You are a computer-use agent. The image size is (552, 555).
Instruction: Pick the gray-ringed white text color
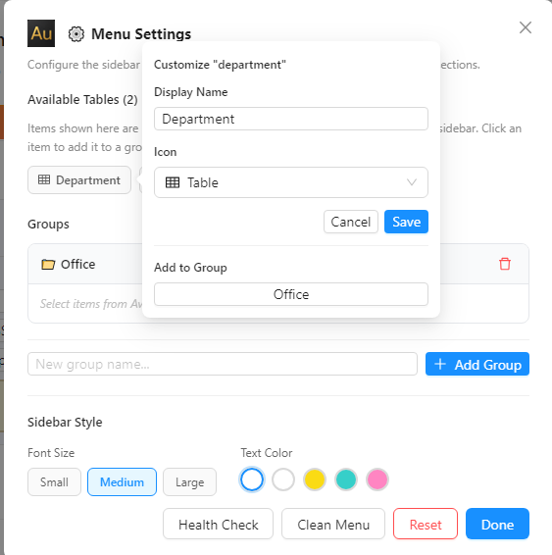(x=283, y=479)
